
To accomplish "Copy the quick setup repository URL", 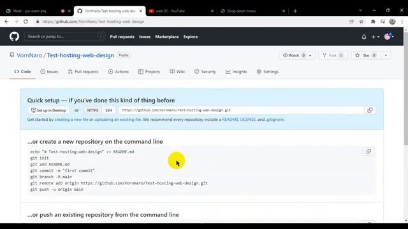I will 370,110.
